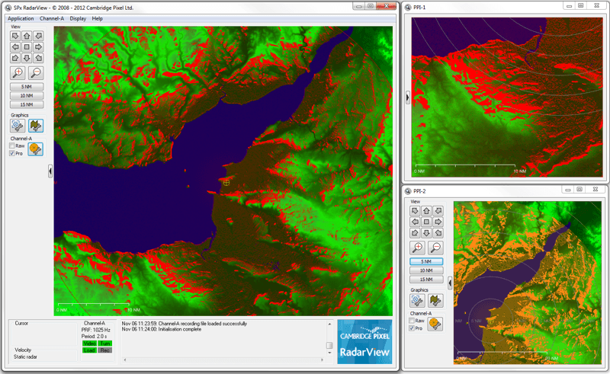The height and width of the screenshot is (374, 610).
Task: Open the Display menu
Action: (78, 18)
